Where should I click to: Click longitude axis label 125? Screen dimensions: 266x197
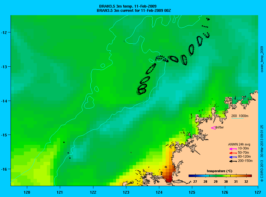(x=192, y=192)
